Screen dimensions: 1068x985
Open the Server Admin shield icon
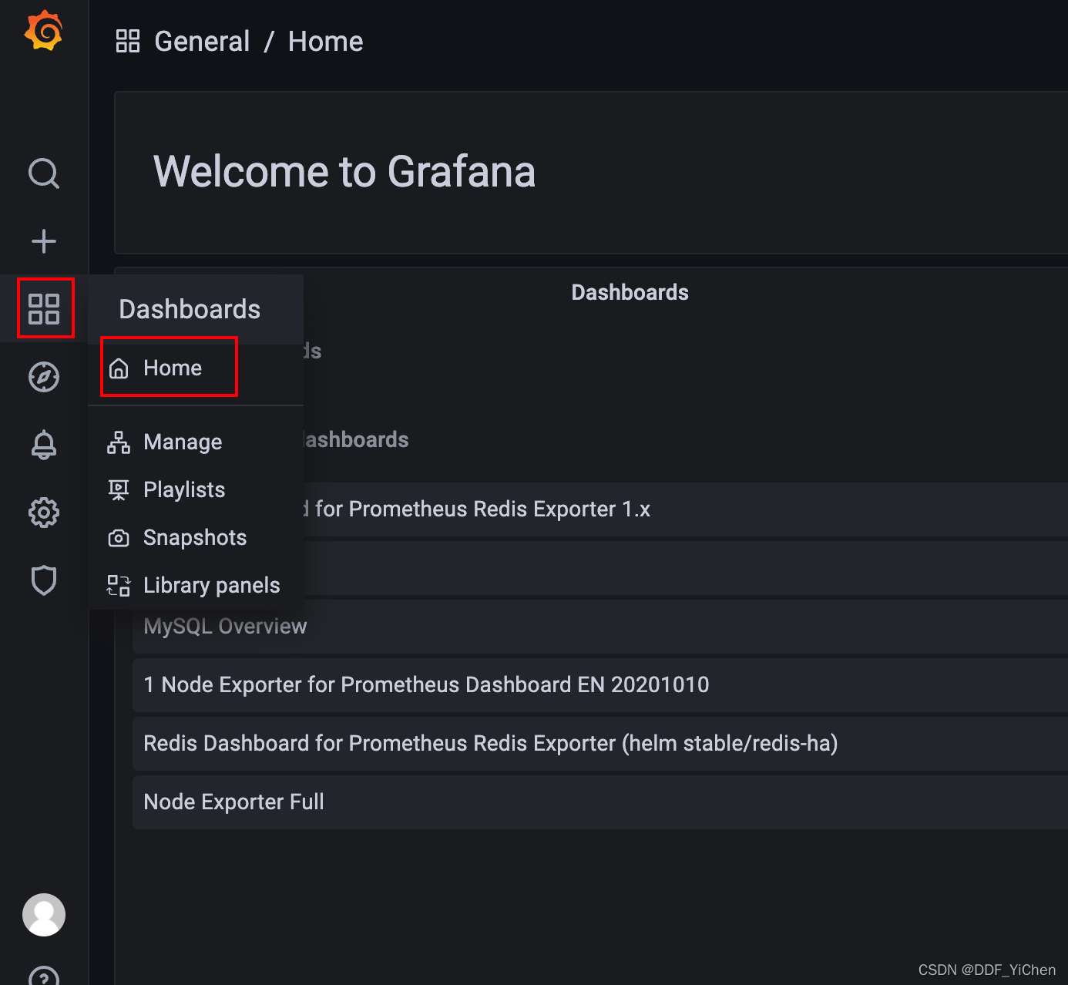[44, 580]
